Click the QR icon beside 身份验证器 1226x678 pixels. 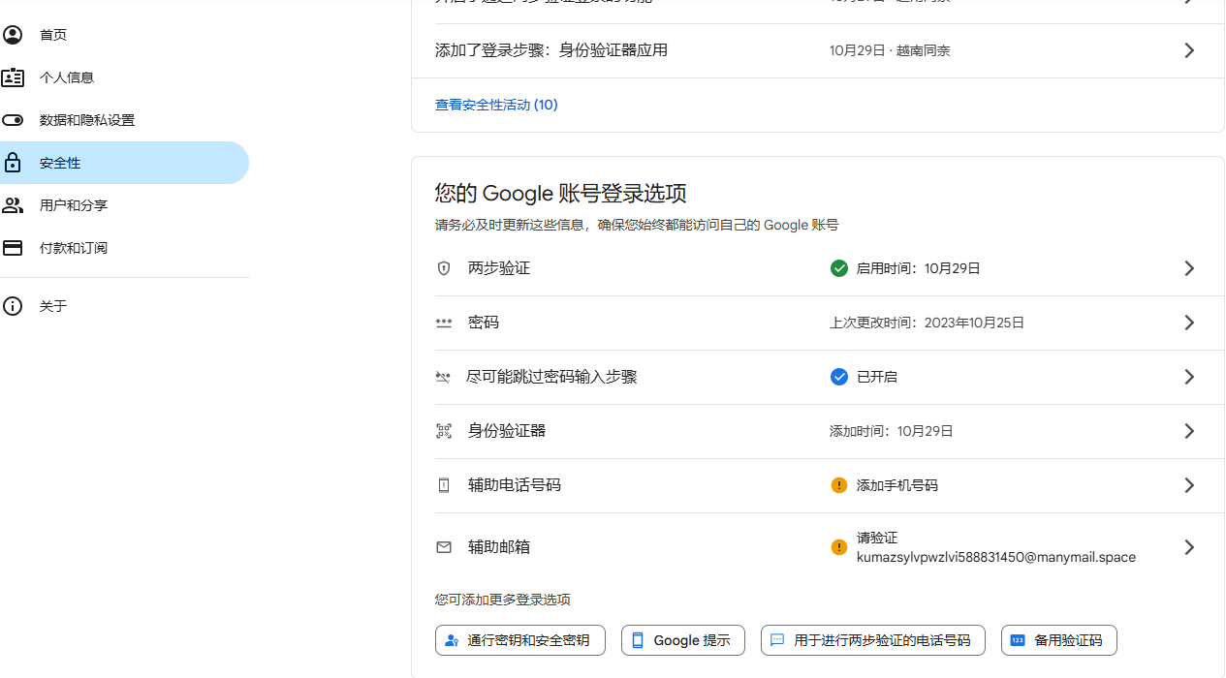[x=444, y=431]
